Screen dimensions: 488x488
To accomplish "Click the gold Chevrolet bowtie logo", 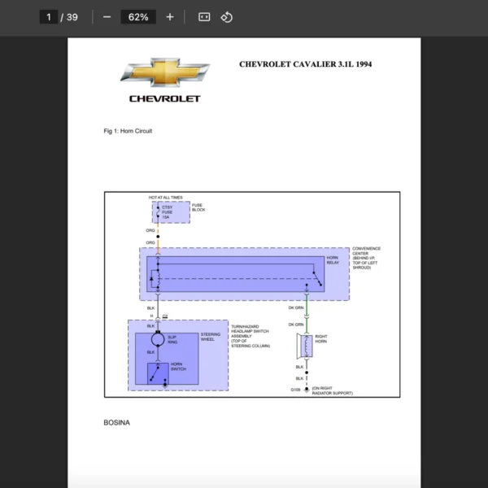I will (164, 72).
